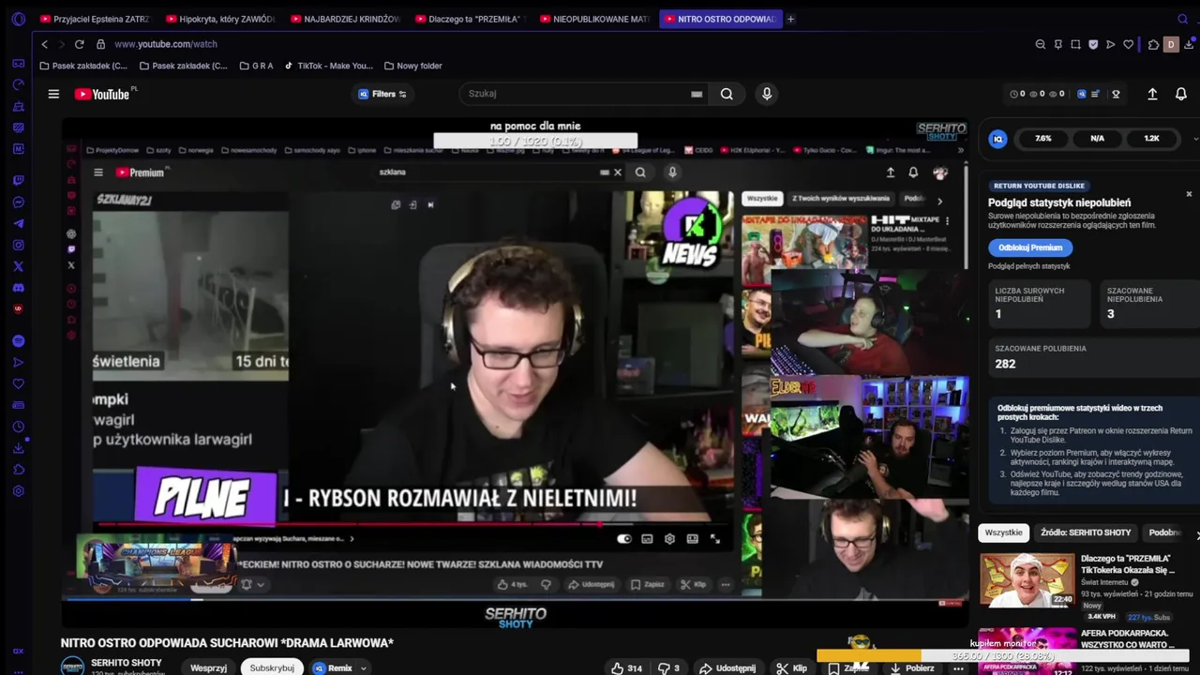Dislike the video with 3 dislikes
Screen dimensions: 1200x675
tap(669, 667)
